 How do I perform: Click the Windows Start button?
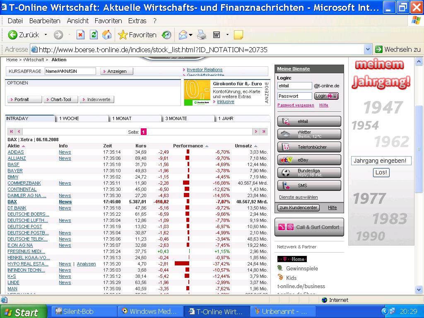coord(23,312)
